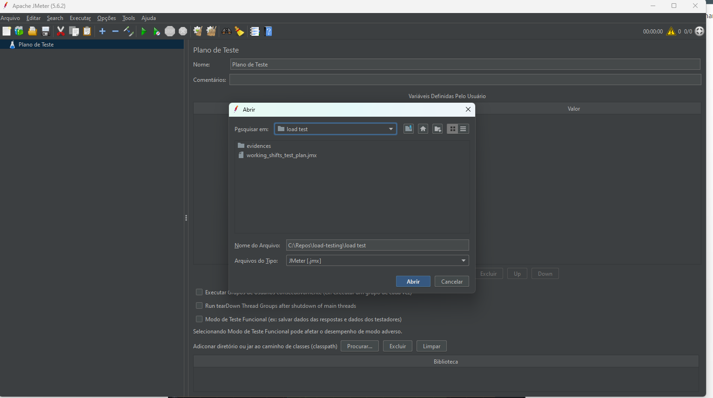Click the Cancelar button
This screenshot has height=398, width=713.
(452, 281)
